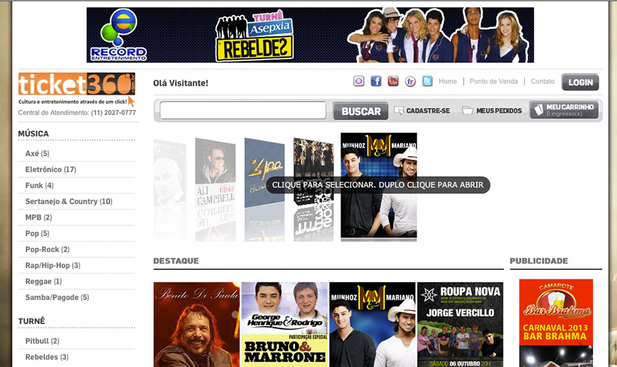Open the Facebook social icon
The width and height of the screenshot is (617, 367).
pos(376,81)
